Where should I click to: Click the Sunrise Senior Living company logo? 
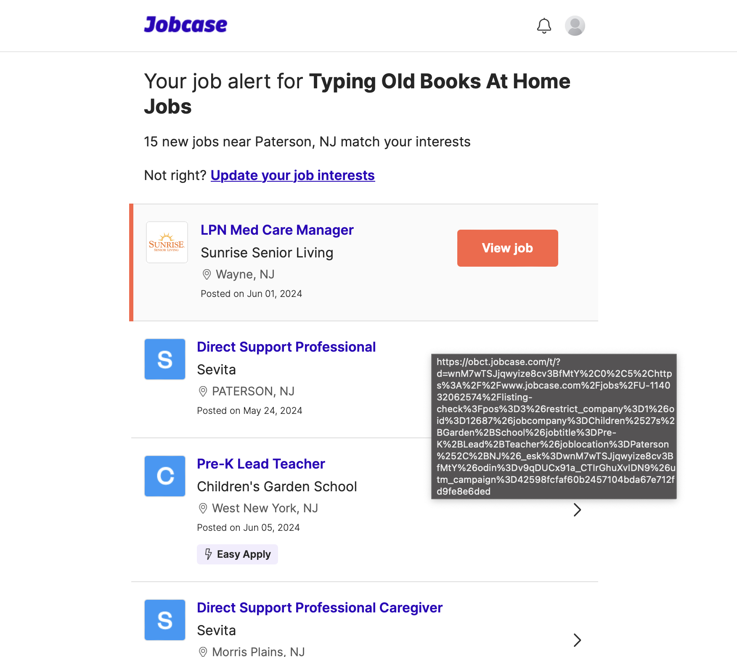[x=167, y=242]
